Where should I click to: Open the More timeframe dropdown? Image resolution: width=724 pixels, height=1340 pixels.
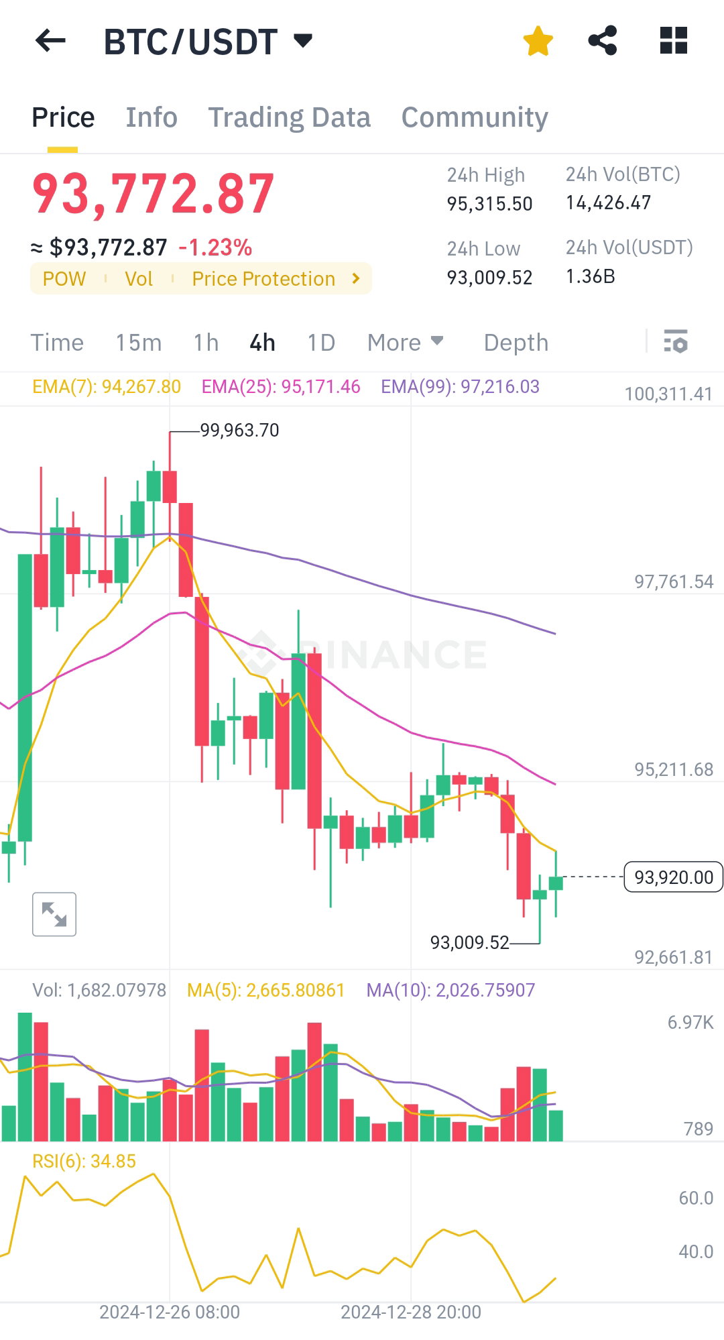406,343
